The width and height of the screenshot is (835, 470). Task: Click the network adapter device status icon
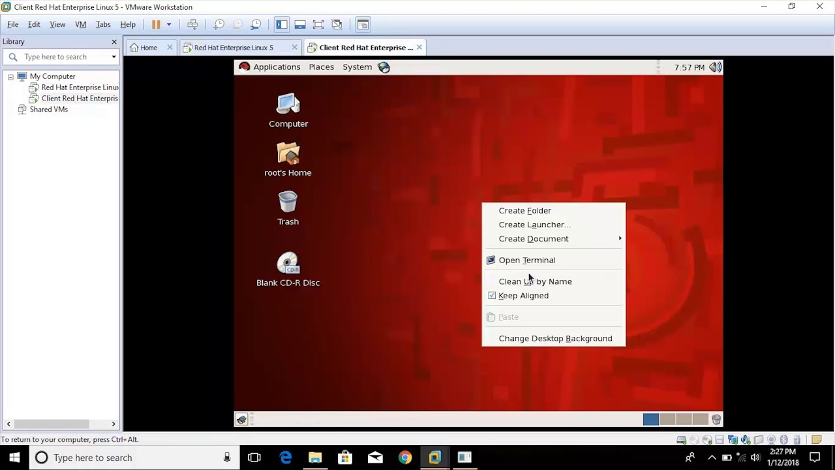733,440
